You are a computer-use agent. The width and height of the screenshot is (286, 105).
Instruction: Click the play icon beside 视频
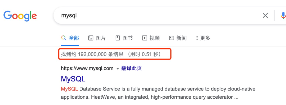(145, 38)
